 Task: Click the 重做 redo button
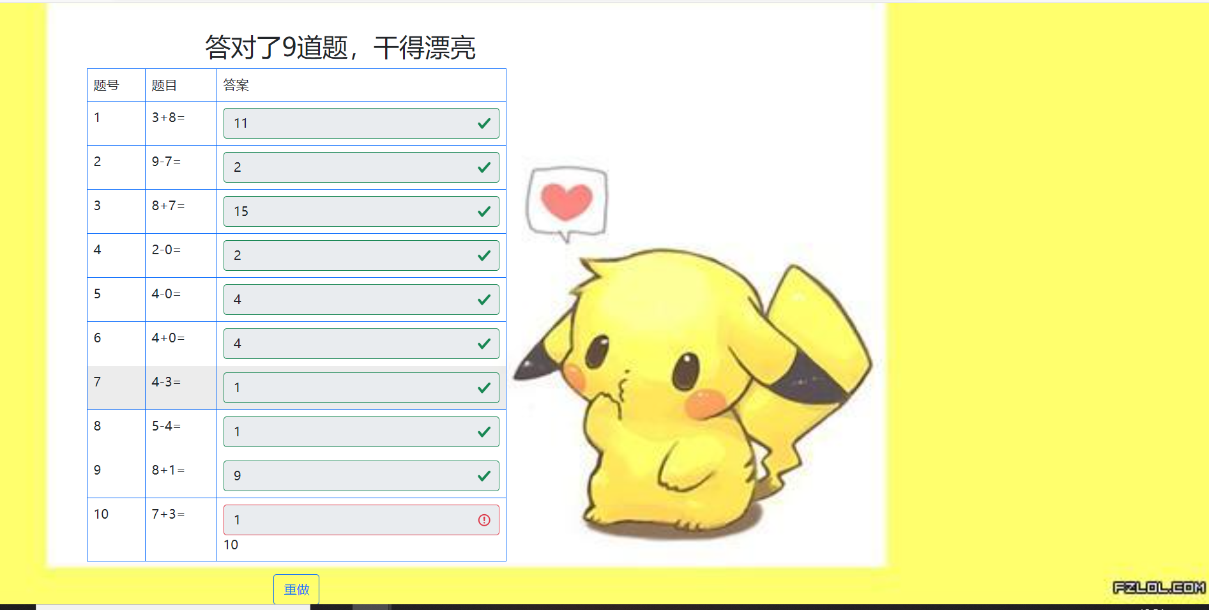tap(296, 589)
